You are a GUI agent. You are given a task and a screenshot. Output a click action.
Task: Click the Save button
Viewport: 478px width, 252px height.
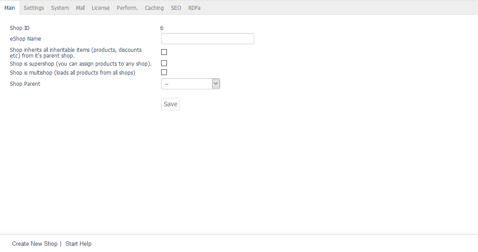click(171, 104)
